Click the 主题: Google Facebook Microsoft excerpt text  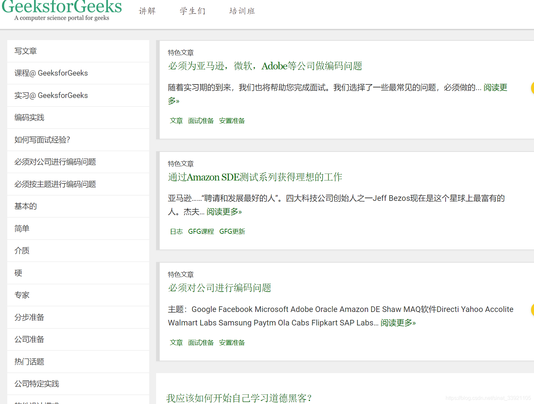point(340,316)
